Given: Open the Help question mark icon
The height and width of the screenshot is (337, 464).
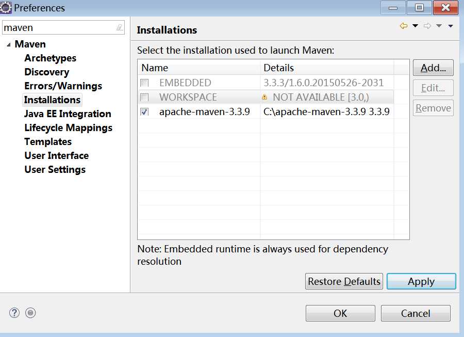Looking at the screenshot, I should click(x=14, y=313).
